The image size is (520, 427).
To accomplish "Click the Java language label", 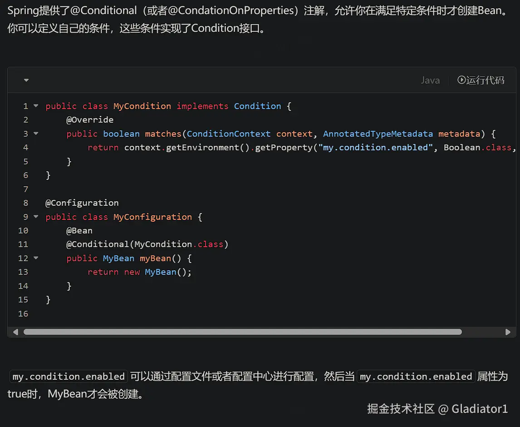I will pos(430,80).
